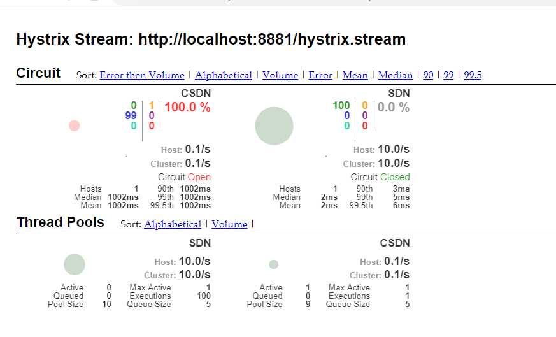Click SDN thread pool Host 10.0/s rate
This screenshot has height=337, width=556.
pyautogui.click(x=195, y=261)
